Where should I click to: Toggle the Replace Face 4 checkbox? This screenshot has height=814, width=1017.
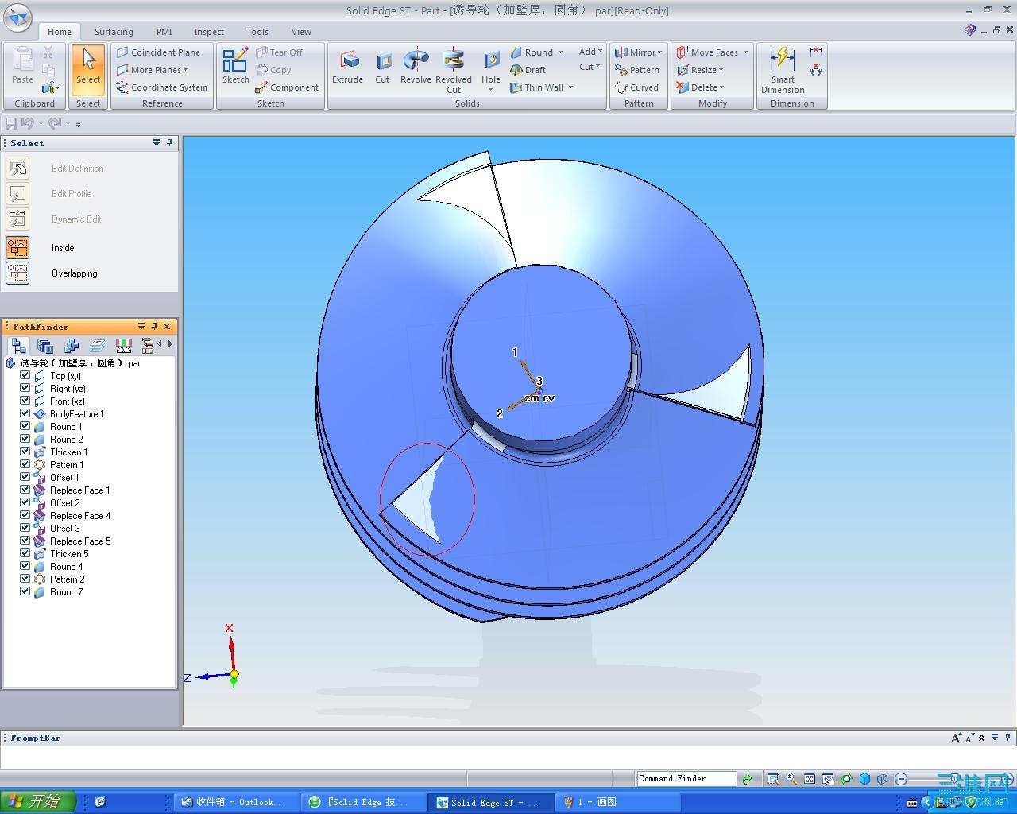25,515
